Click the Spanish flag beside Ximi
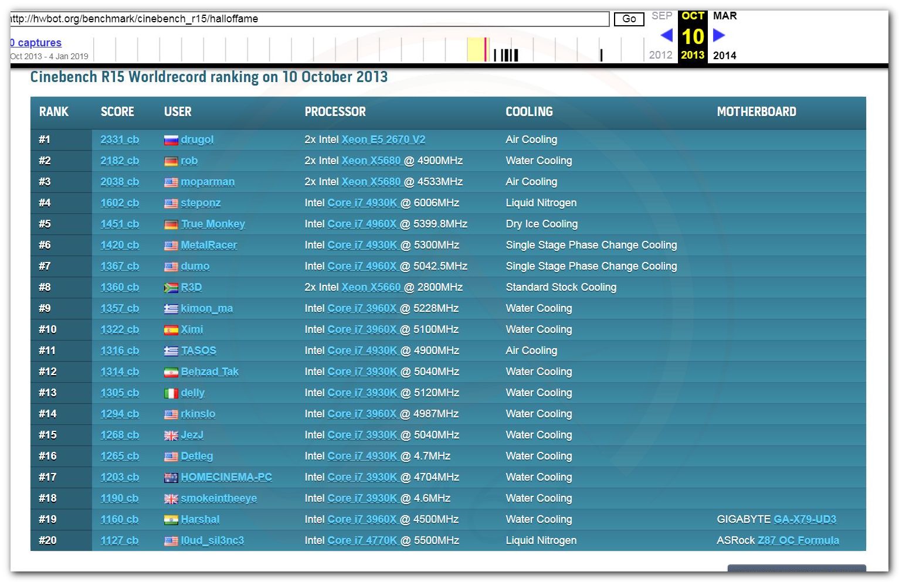This screenshot has height=582, width=899. click(x=171, y=330)
